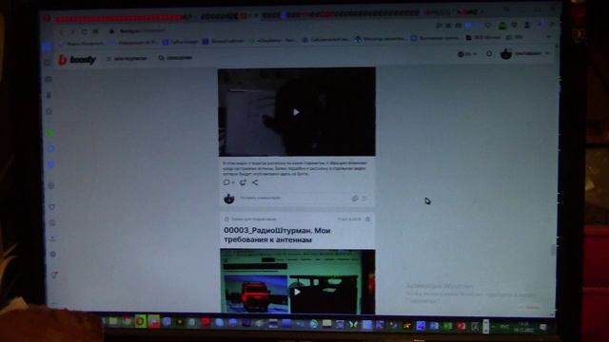Open post "00003_РадиоШтурман. Мои требования к антеннам"
Viewport: 609px width, 342px height.
[277, 235]
